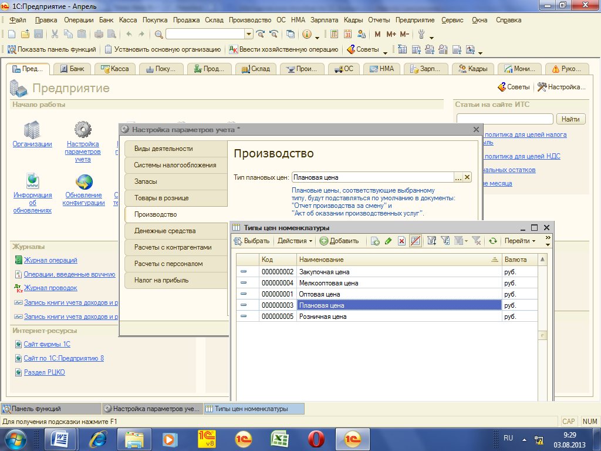Image resolution: width=601 pixels, height=451 pixels.
Task: Open the Журнал проводок link
Action: pos(50,288)
